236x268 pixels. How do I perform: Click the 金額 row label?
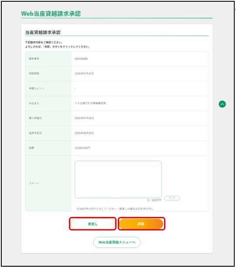(31, 148)
